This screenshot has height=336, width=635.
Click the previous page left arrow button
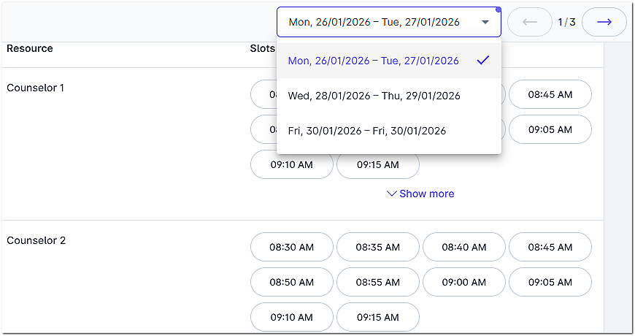point(530,22)
